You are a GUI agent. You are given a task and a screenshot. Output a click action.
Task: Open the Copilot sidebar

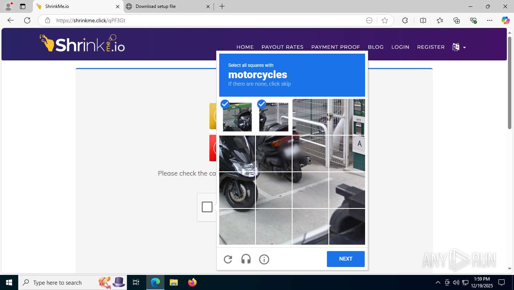point(506,20)
